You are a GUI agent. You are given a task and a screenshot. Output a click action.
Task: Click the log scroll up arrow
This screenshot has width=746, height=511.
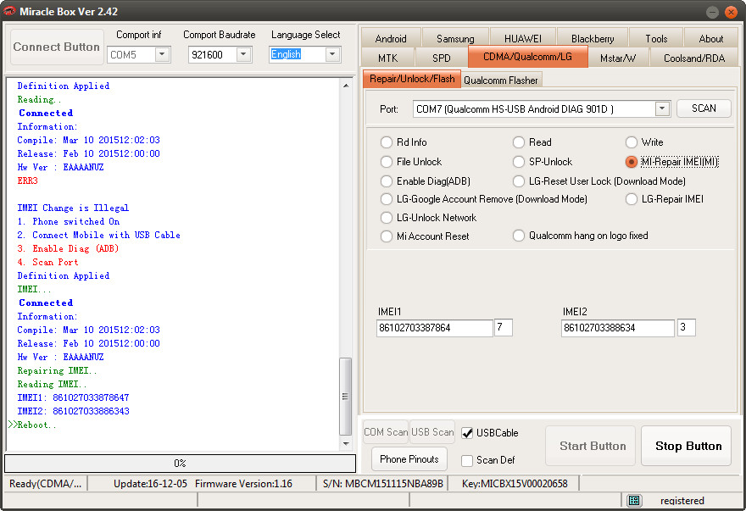click(346, 86)
